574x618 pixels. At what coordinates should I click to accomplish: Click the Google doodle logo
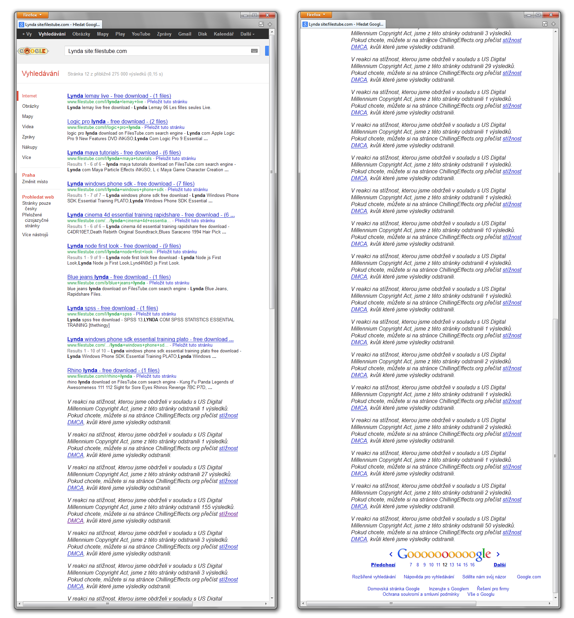pyautogui.click(x=33, y=51)
